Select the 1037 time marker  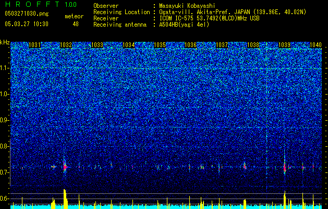coord(222,45)
